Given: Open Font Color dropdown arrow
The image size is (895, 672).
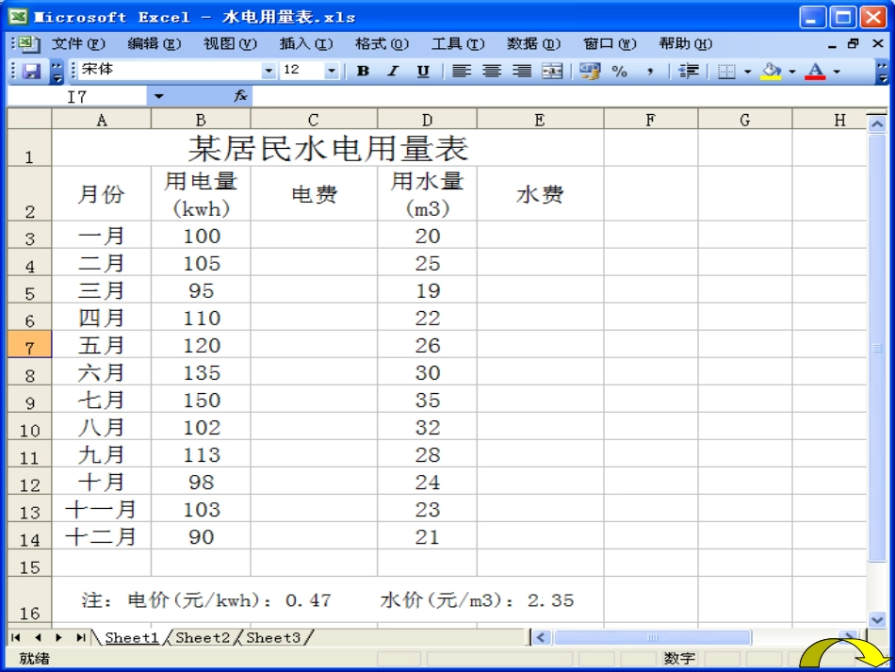Looking at the screenshot, I should coord(837,72).
